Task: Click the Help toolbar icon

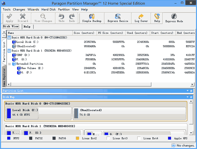Action: 157,18
